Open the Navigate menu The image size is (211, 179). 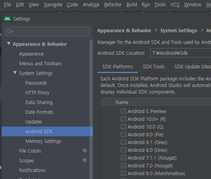(53, 5)
